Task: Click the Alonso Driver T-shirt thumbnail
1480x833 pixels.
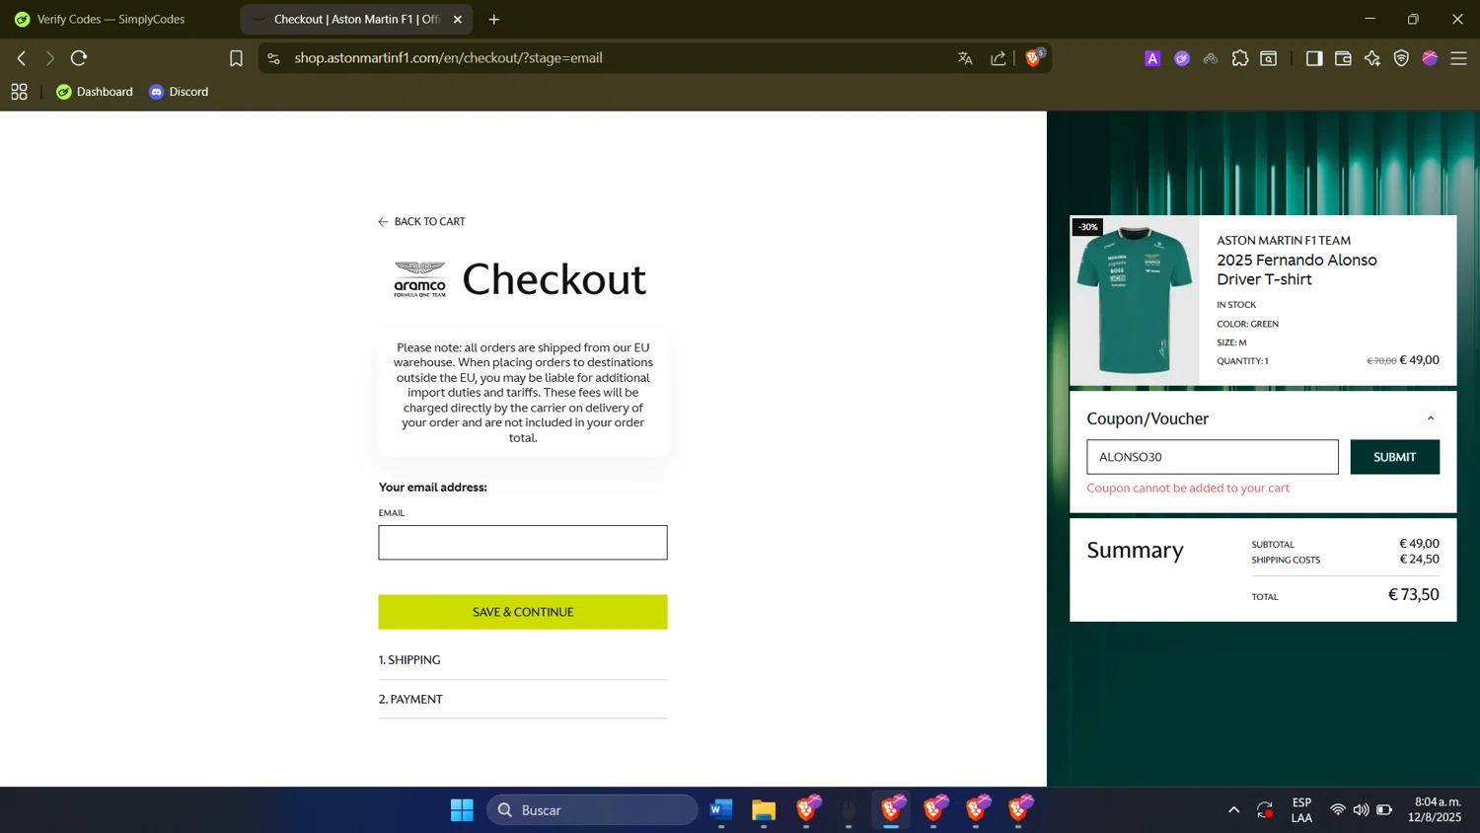Action: pyautogui.click(x=1135, y=301)
